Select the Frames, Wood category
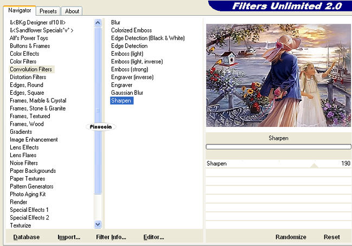This screenshot has width=352, height=246. pyautogui.click(x=27, y=124)
